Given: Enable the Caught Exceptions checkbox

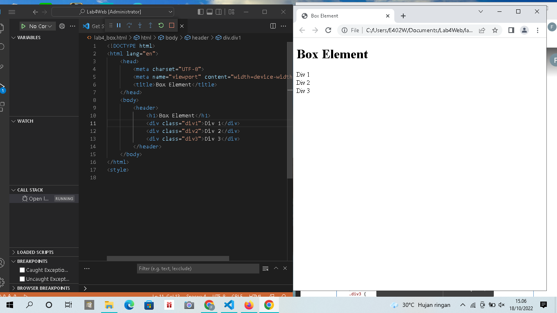Looking at the screenshot, I should [22, 270].
